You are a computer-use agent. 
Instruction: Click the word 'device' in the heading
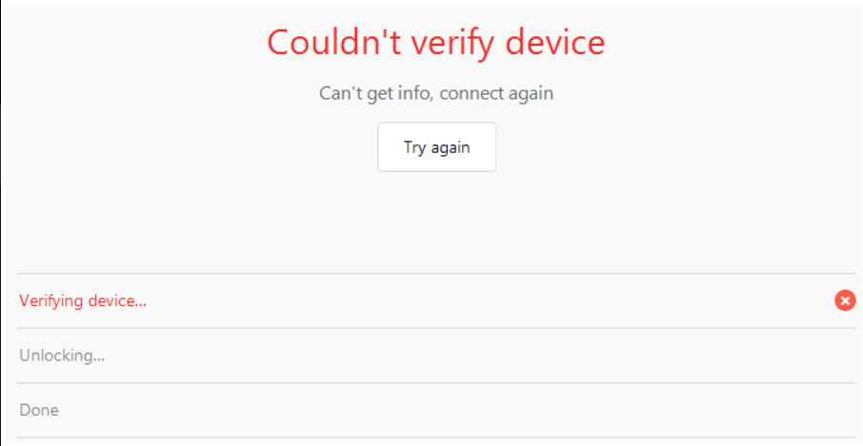click(553, 43)
